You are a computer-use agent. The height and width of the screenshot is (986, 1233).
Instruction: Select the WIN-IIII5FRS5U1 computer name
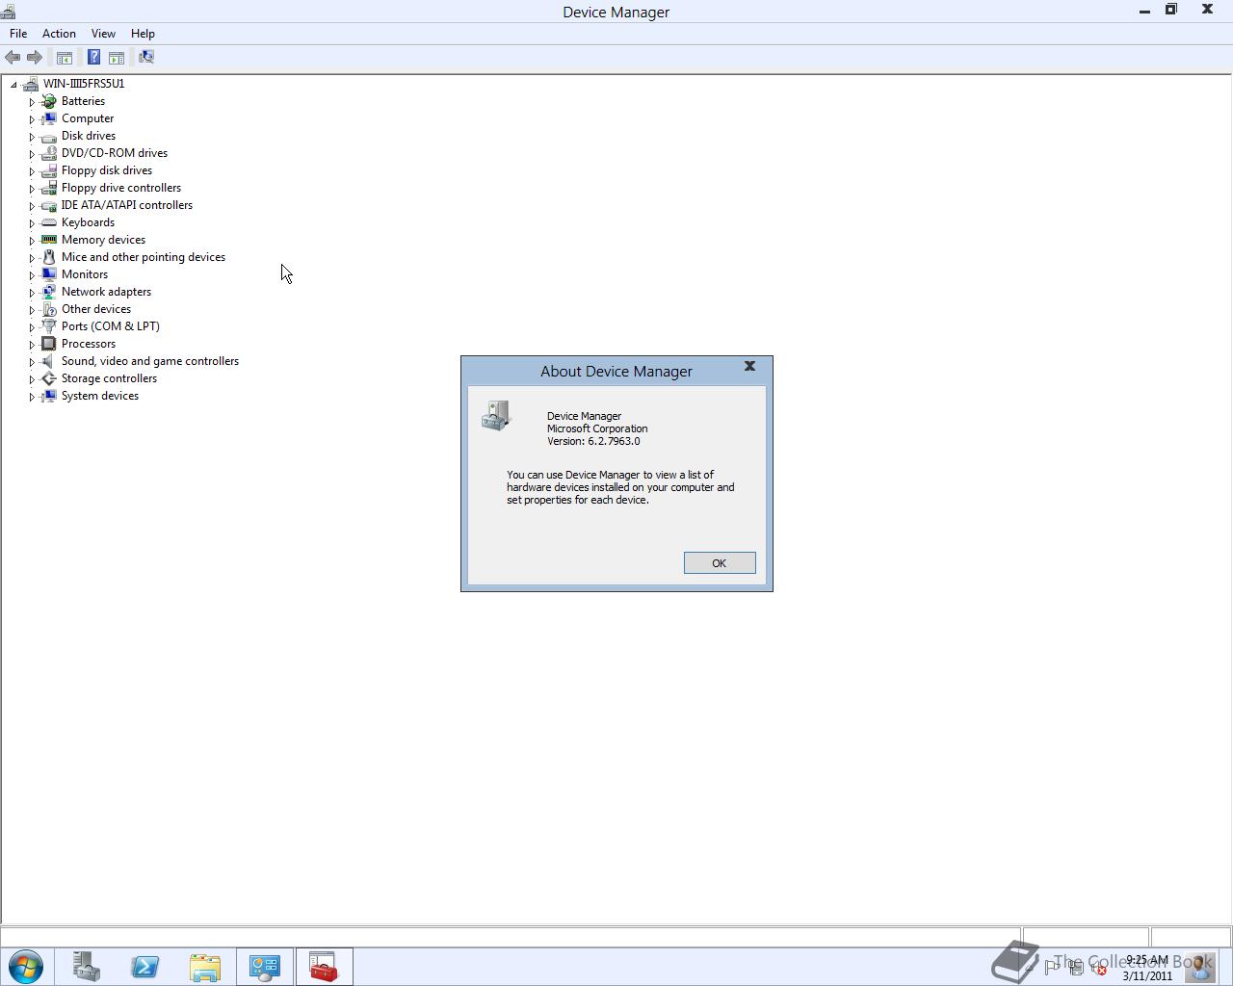[x=84, y=84]
